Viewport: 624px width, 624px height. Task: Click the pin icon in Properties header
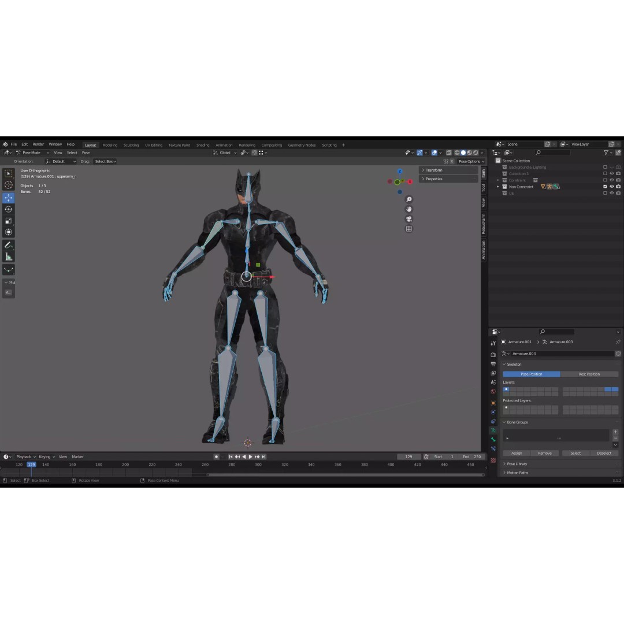pos(618,342)
